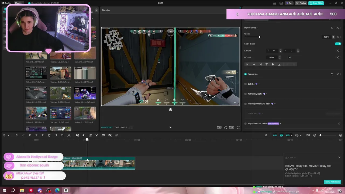Click the align right icon in transform panel
Screen dimensions: 345x194
[x=260, y=64]
